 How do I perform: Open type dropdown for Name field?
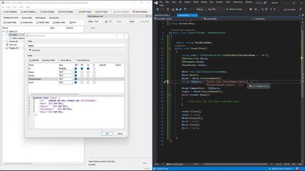[x=66, y=72]
